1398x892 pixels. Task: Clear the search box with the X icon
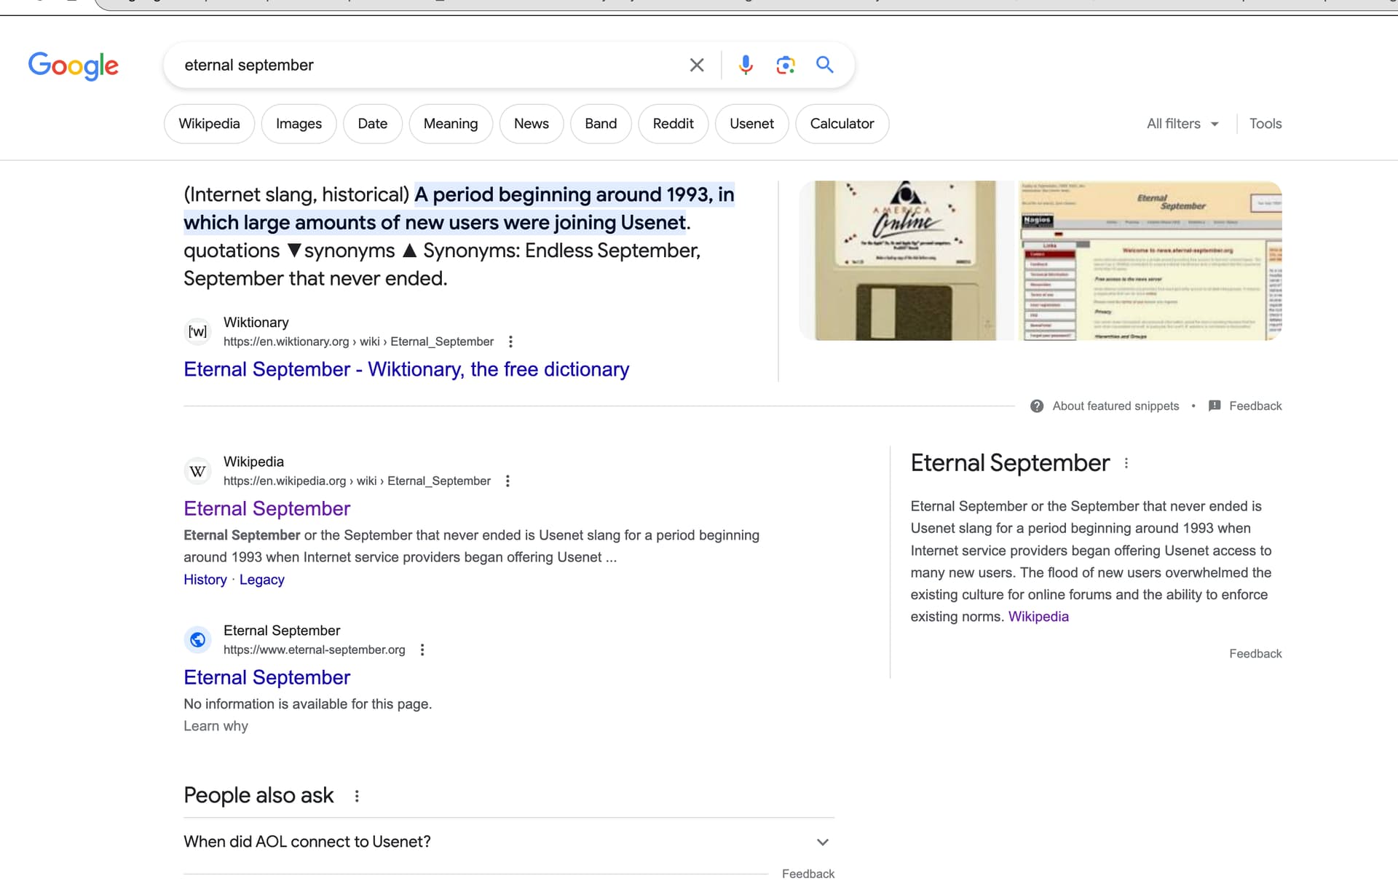(x=696, y=65)
